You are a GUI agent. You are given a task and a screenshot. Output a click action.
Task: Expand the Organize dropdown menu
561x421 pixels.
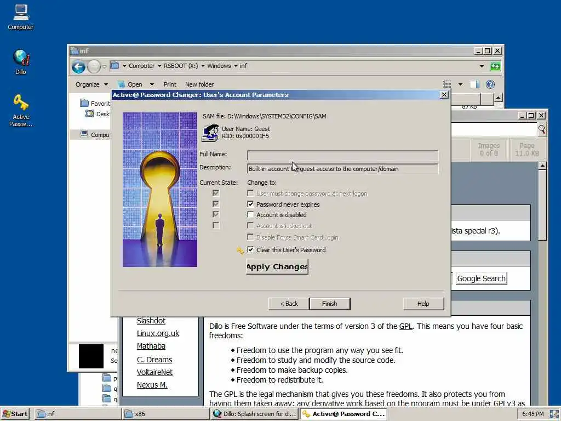point(91,84)
